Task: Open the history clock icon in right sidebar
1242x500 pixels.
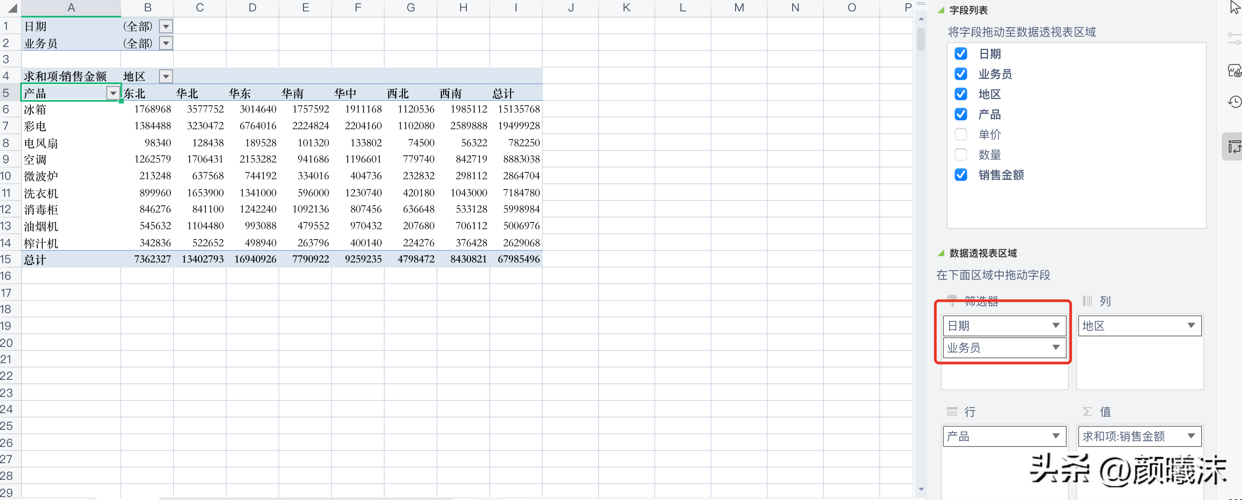Action: 1235,102
